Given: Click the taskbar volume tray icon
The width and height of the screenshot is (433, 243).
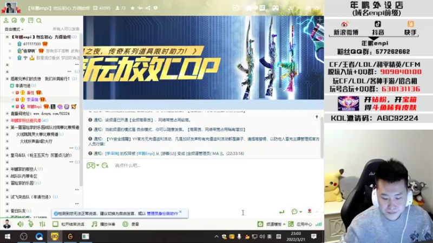Looking at the screenshot, I should coord(262,237).
